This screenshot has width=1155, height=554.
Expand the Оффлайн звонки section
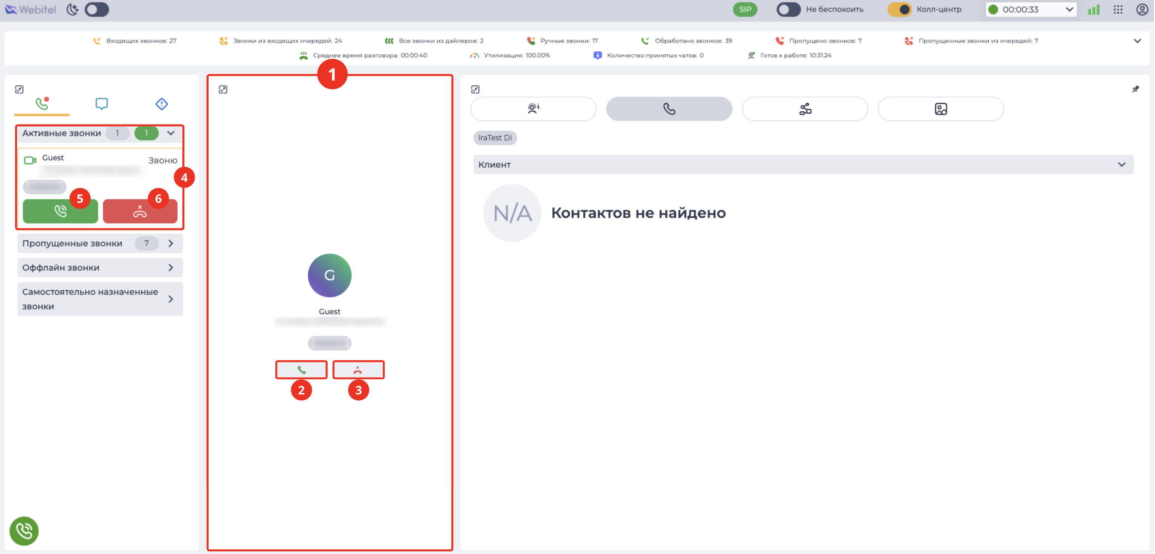[100, 267]
